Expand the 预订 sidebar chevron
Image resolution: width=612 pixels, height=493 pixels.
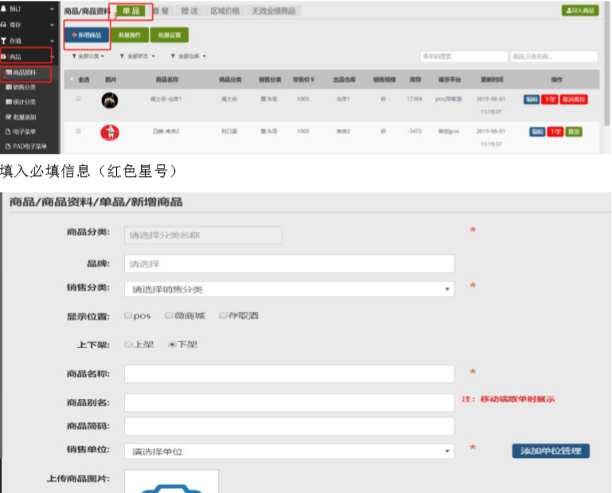click(x=52, y=9)
